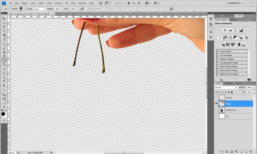Select the Eyedropper tool

click(4, 39)
